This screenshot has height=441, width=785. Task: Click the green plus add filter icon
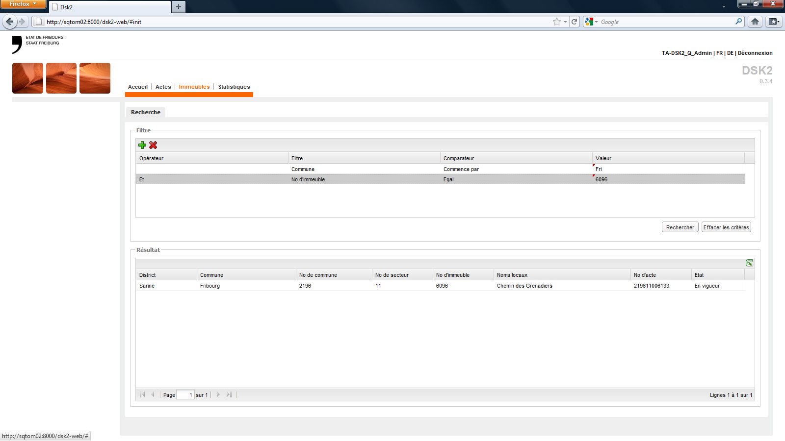click(142, 145)
